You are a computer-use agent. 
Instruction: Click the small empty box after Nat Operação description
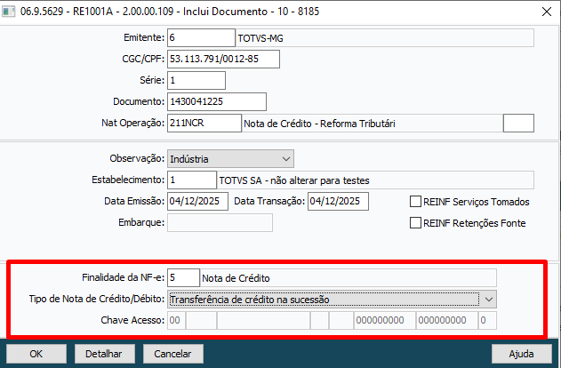518,123
